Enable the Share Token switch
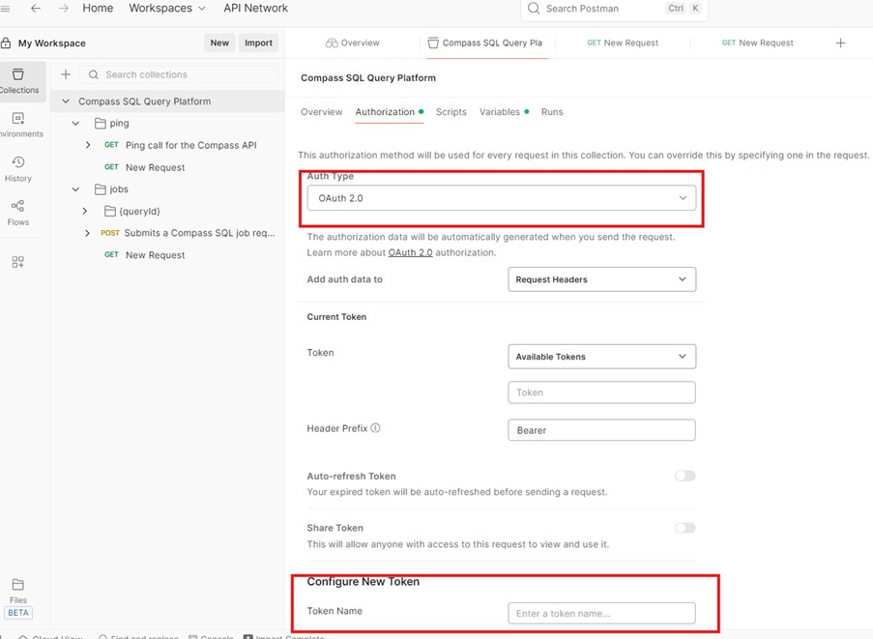The width and height of the screenshot is (873, 639). [x=684, y=528]
